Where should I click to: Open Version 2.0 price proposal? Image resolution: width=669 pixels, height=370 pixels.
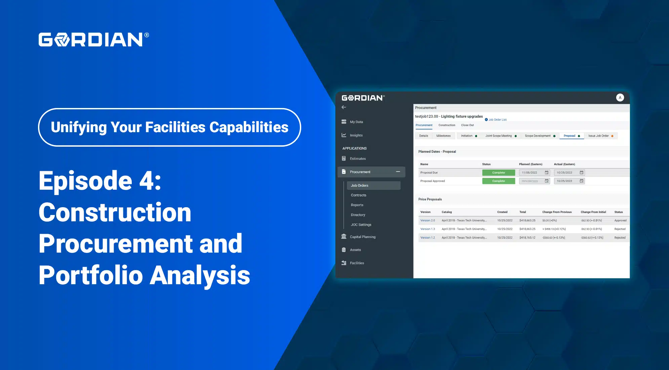[x=427, y=221]
